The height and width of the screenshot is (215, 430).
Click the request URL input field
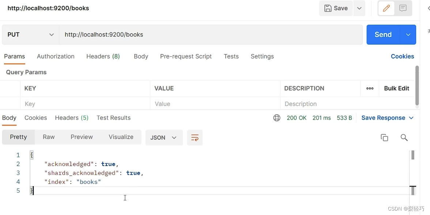[x=211, y=35]
